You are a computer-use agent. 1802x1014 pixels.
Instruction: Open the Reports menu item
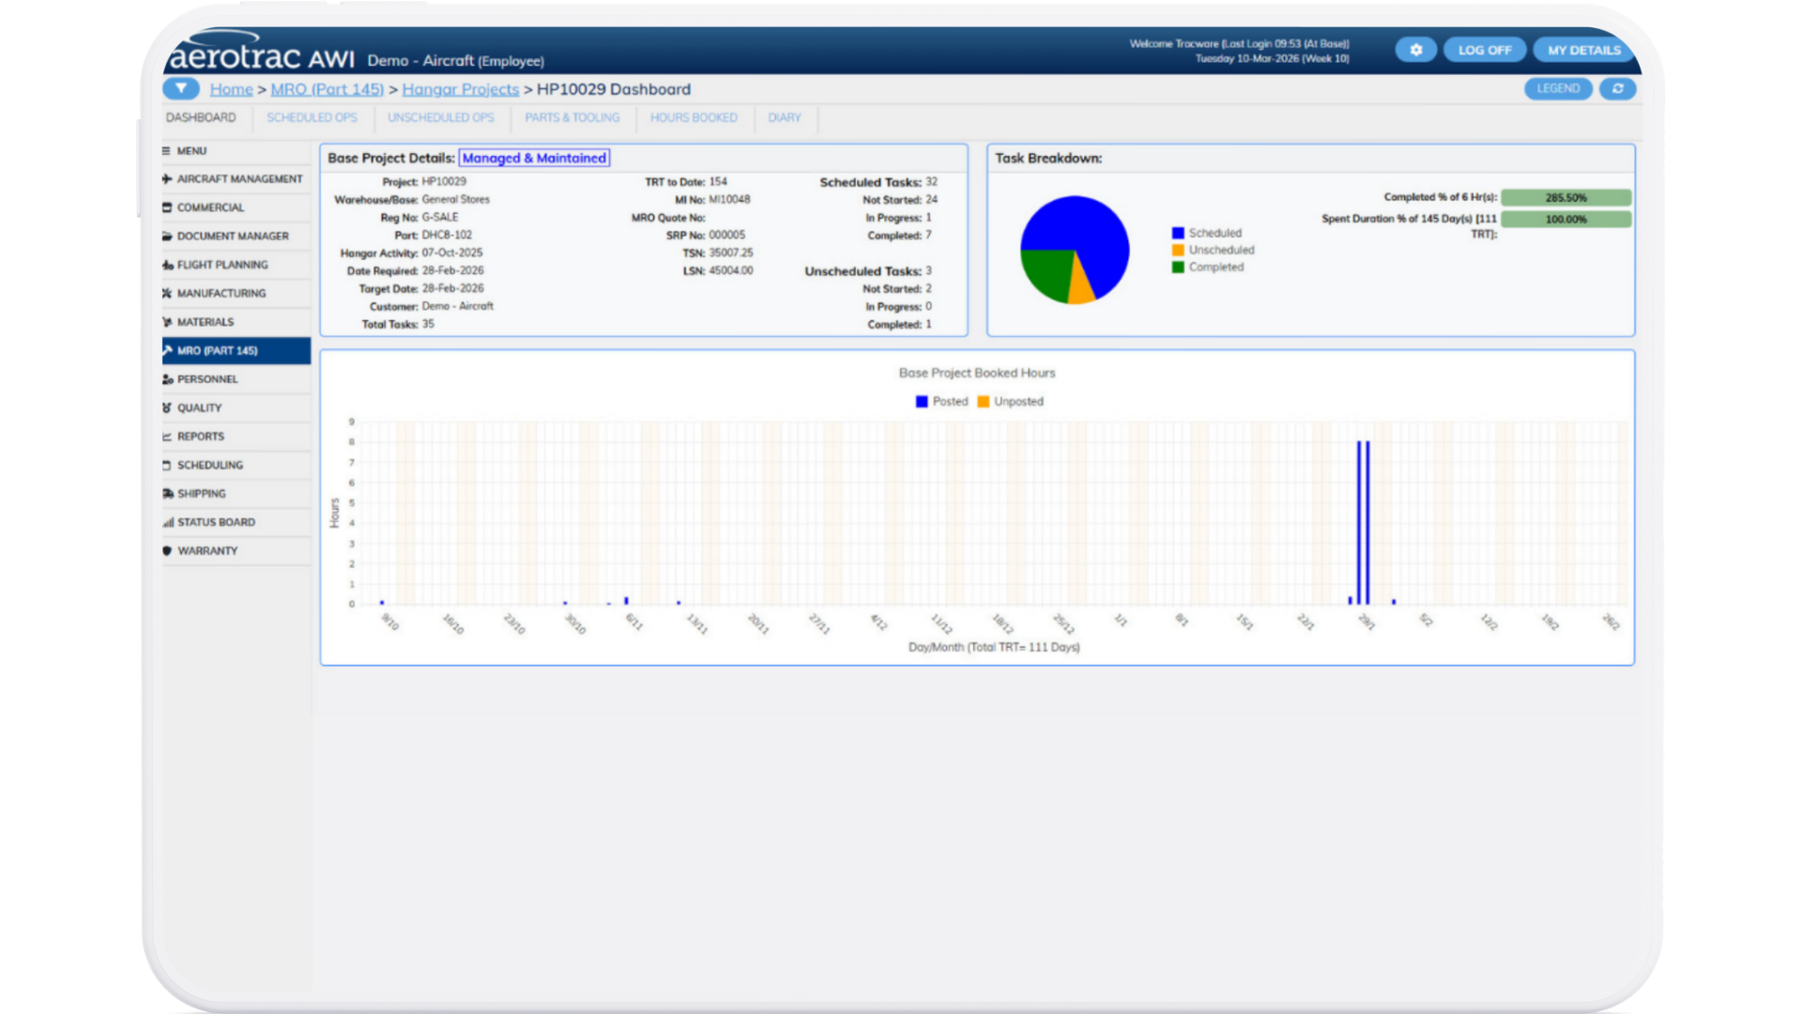237,437
